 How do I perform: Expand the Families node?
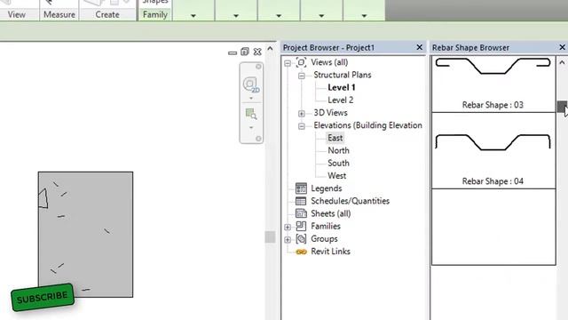tap(288, 227)
